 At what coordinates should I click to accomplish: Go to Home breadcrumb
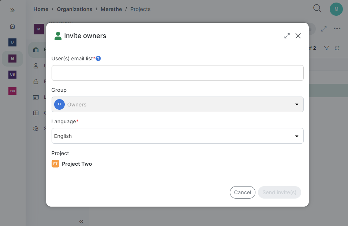pos(41,9)
